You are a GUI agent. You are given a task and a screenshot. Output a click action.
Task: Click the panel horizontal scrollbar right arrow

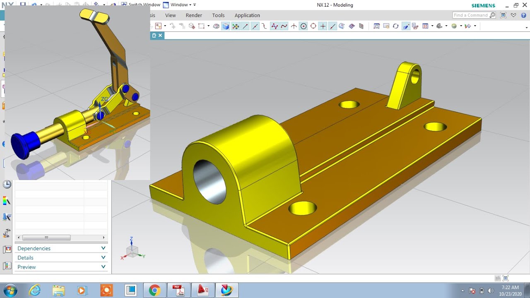coord(104,238)
